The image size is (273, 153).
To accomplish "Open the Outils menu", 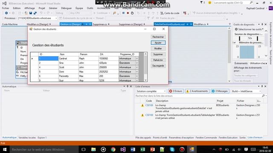I will 90,8.
